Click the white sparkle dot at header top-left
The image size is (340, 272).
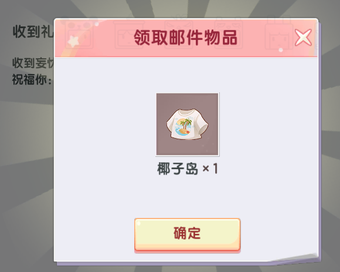97,24
